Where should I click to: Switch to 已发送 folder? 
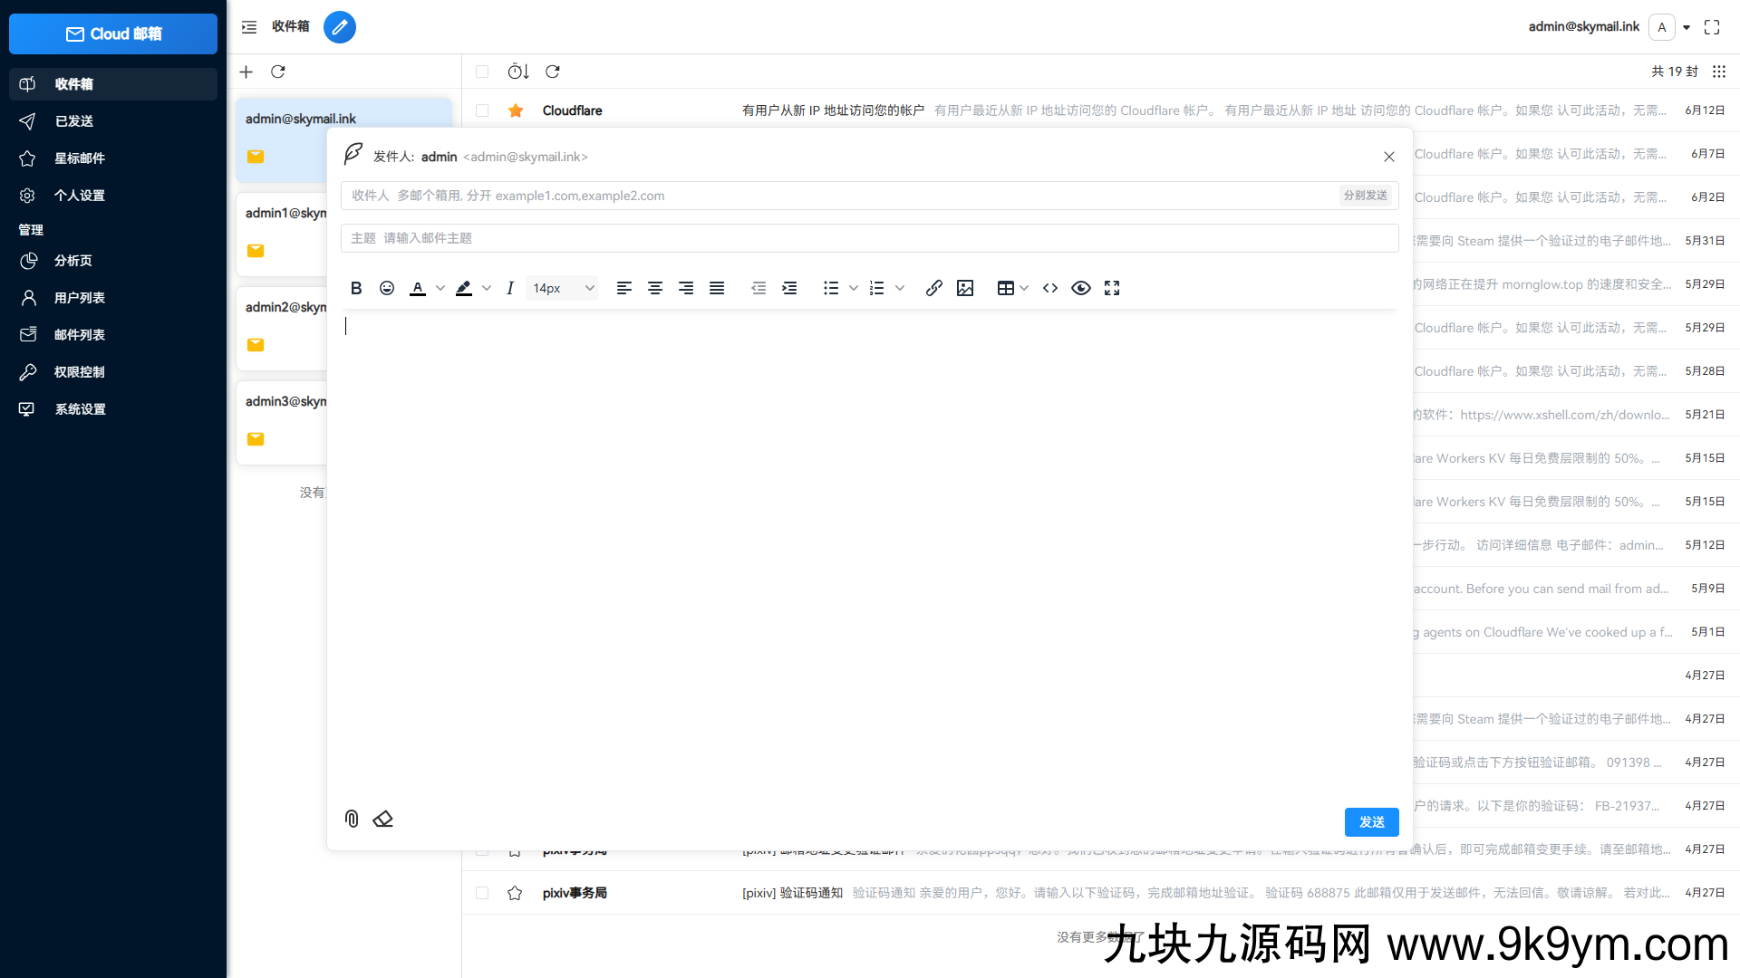point(73,121)
